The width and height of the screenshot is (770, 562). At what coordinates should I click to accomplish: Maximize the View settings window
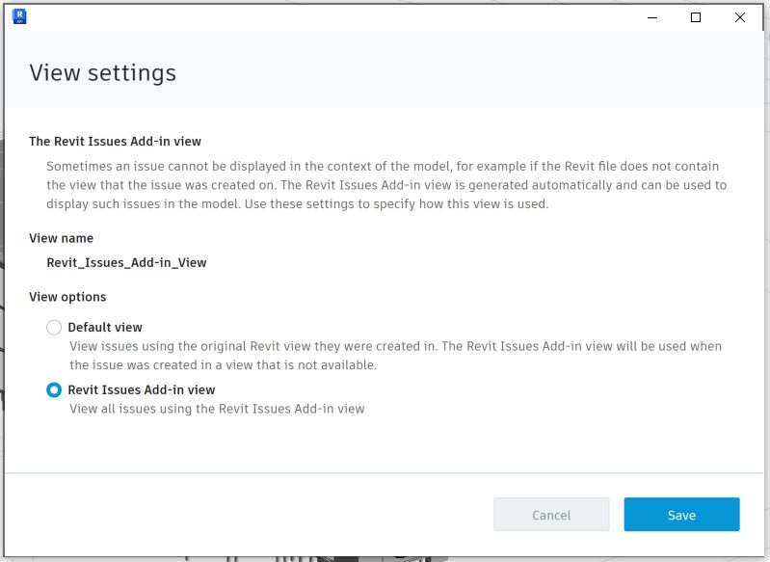click(x=696, y=17)
